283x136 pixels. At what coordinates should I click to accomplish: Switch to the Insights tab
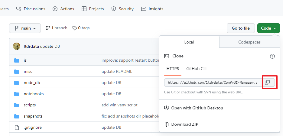152,9
